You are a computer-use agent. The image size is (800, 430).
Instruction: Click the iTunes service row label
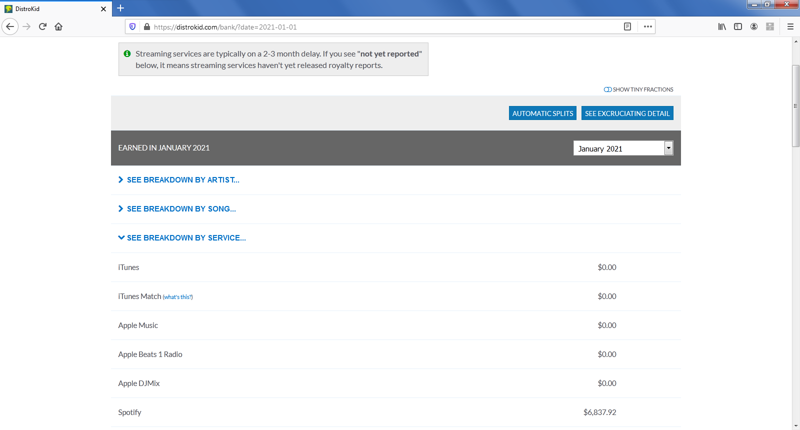(128, 267)
